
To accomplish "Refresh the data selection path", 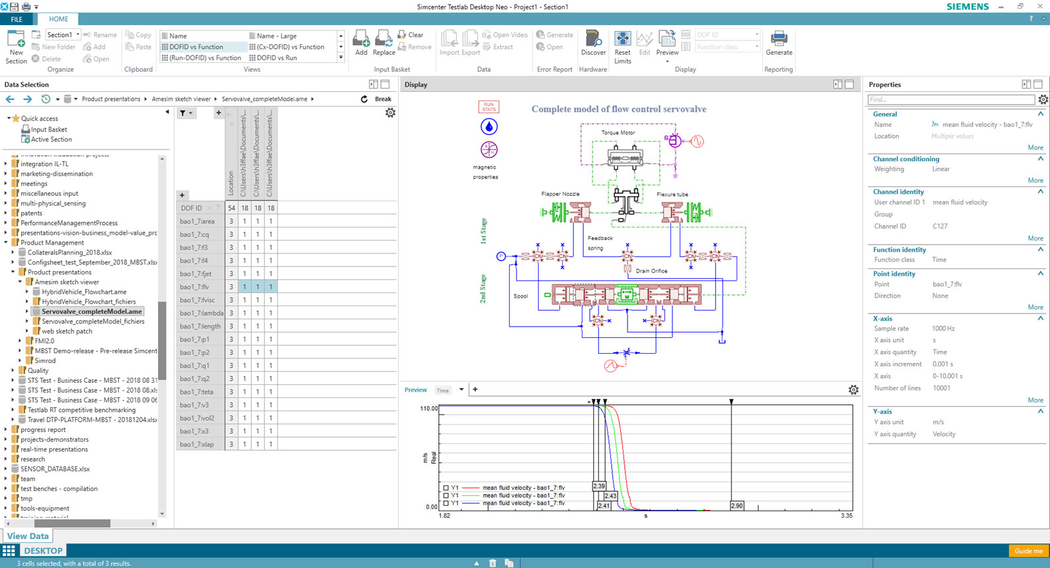I will (x=364, y=99).
